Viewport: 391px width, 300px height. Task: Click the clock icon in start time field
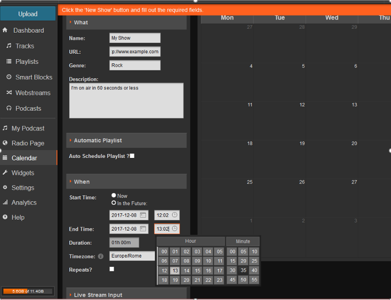pyautogui.click(x=175, y=215)
